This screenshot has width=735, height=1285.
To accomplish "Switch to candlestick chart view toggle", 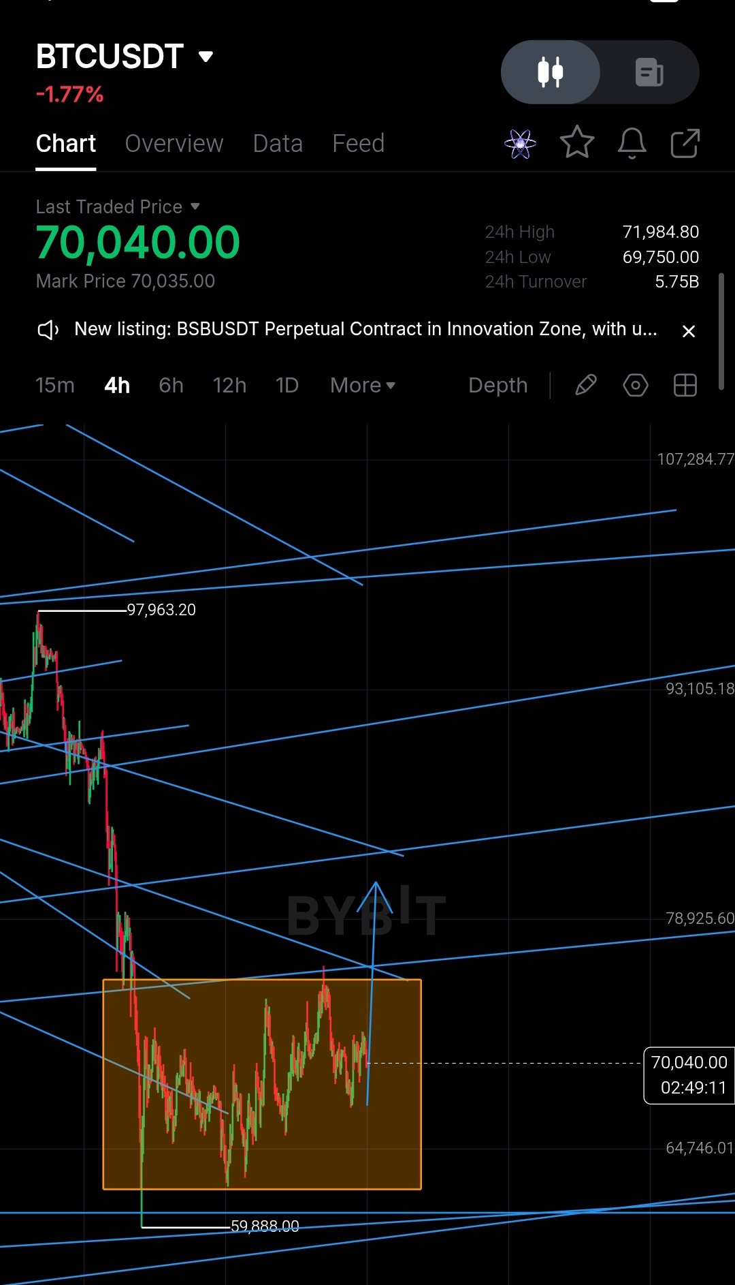I will point(551,72).
